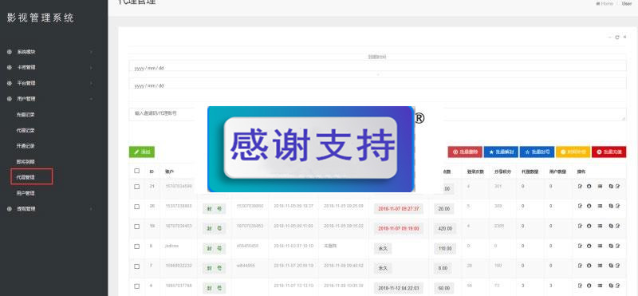The height and width of the screenshot is (296, 638).
Task: Open the 即将到期 submenu item
Action: [26, 162]
